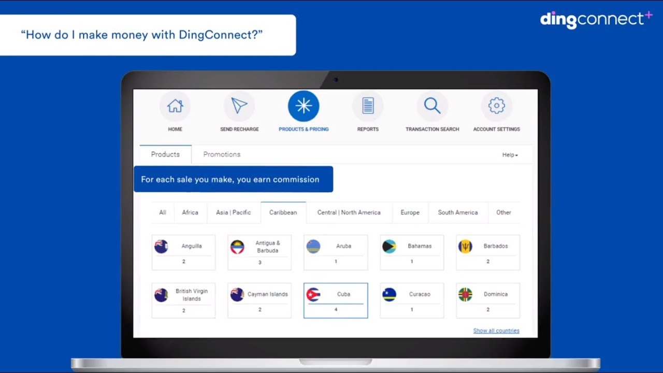This screenshot has height=373, width=663.
Task: Click the British Virgin Islands flag icon
Action: coord(161,295)
